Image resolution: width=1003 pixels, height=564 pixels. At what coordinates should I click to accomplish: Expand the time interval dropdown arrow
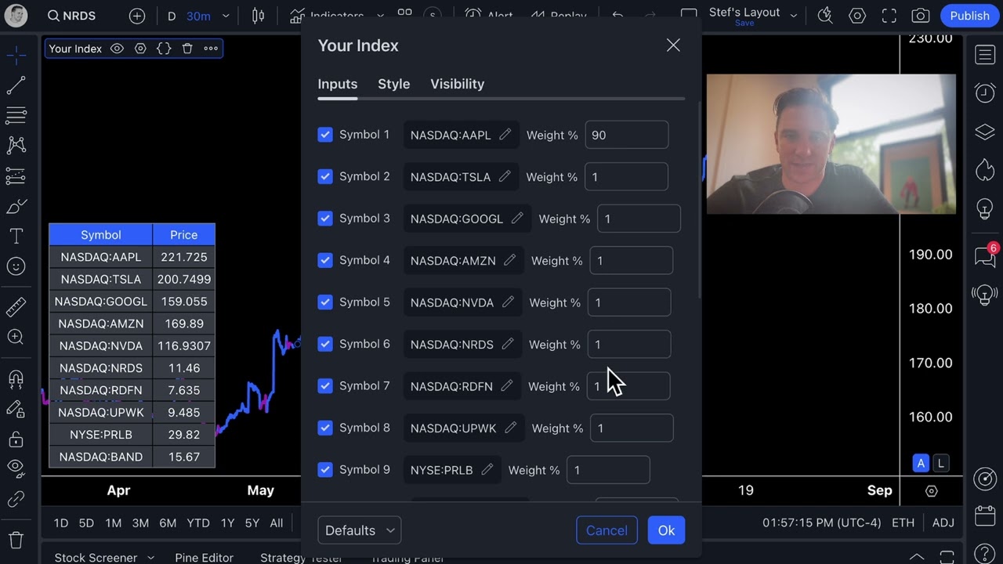pos(226,16)
